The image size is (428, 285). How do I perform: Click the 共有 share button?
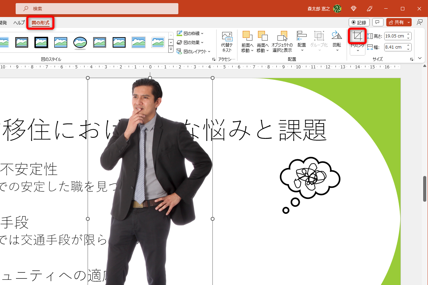tap(397, 22)
